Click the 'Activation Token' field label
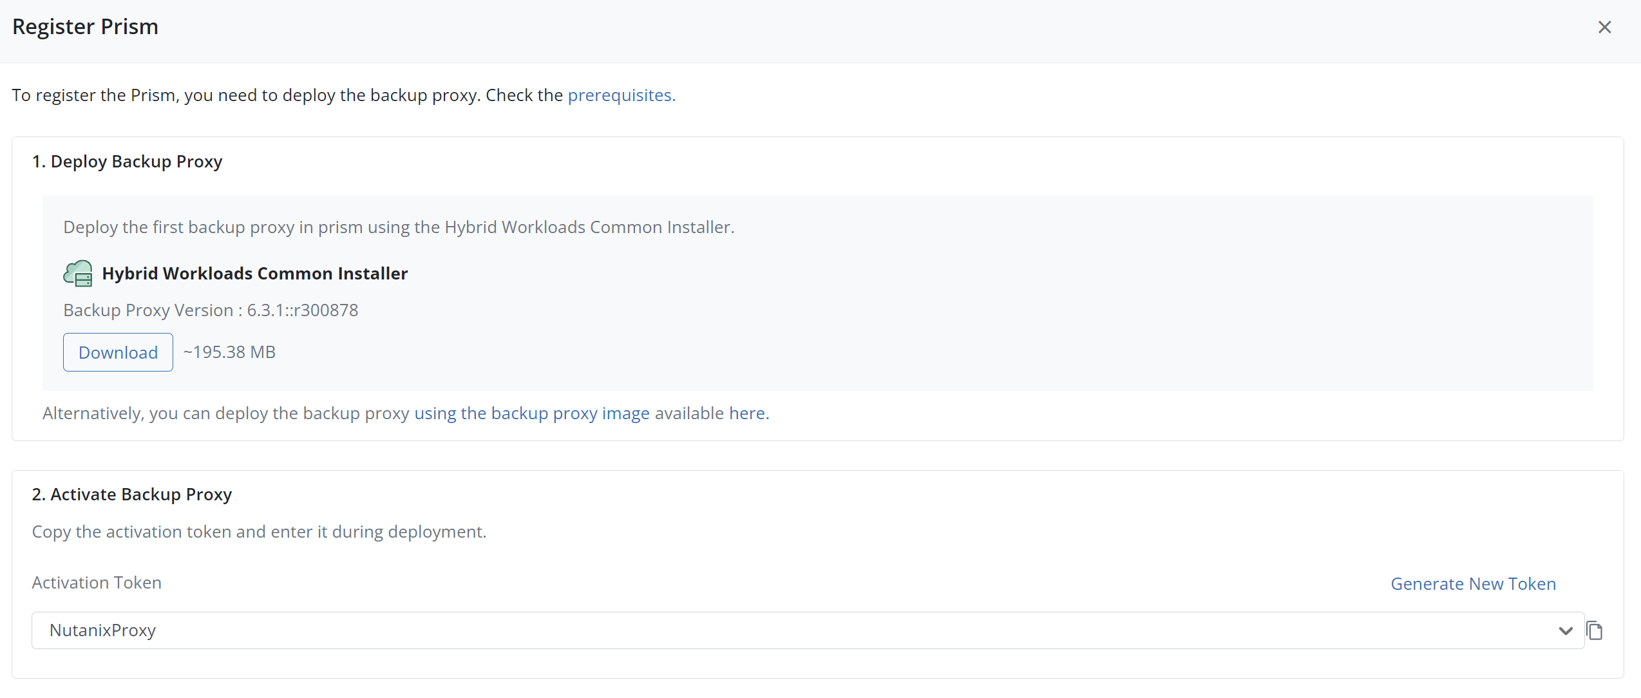This screenshot has height=698, width=1641. tap(97, 583)
